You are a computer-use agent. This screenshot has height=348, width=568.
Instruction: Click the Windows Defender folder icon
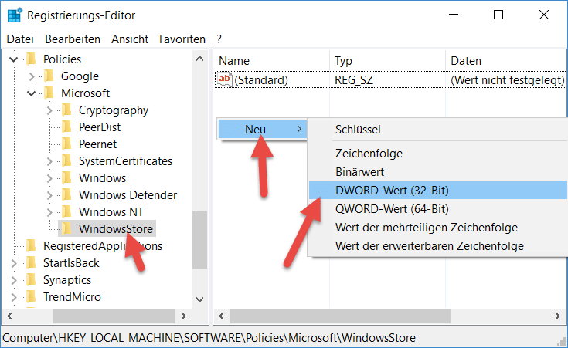[x=66, y=195]
